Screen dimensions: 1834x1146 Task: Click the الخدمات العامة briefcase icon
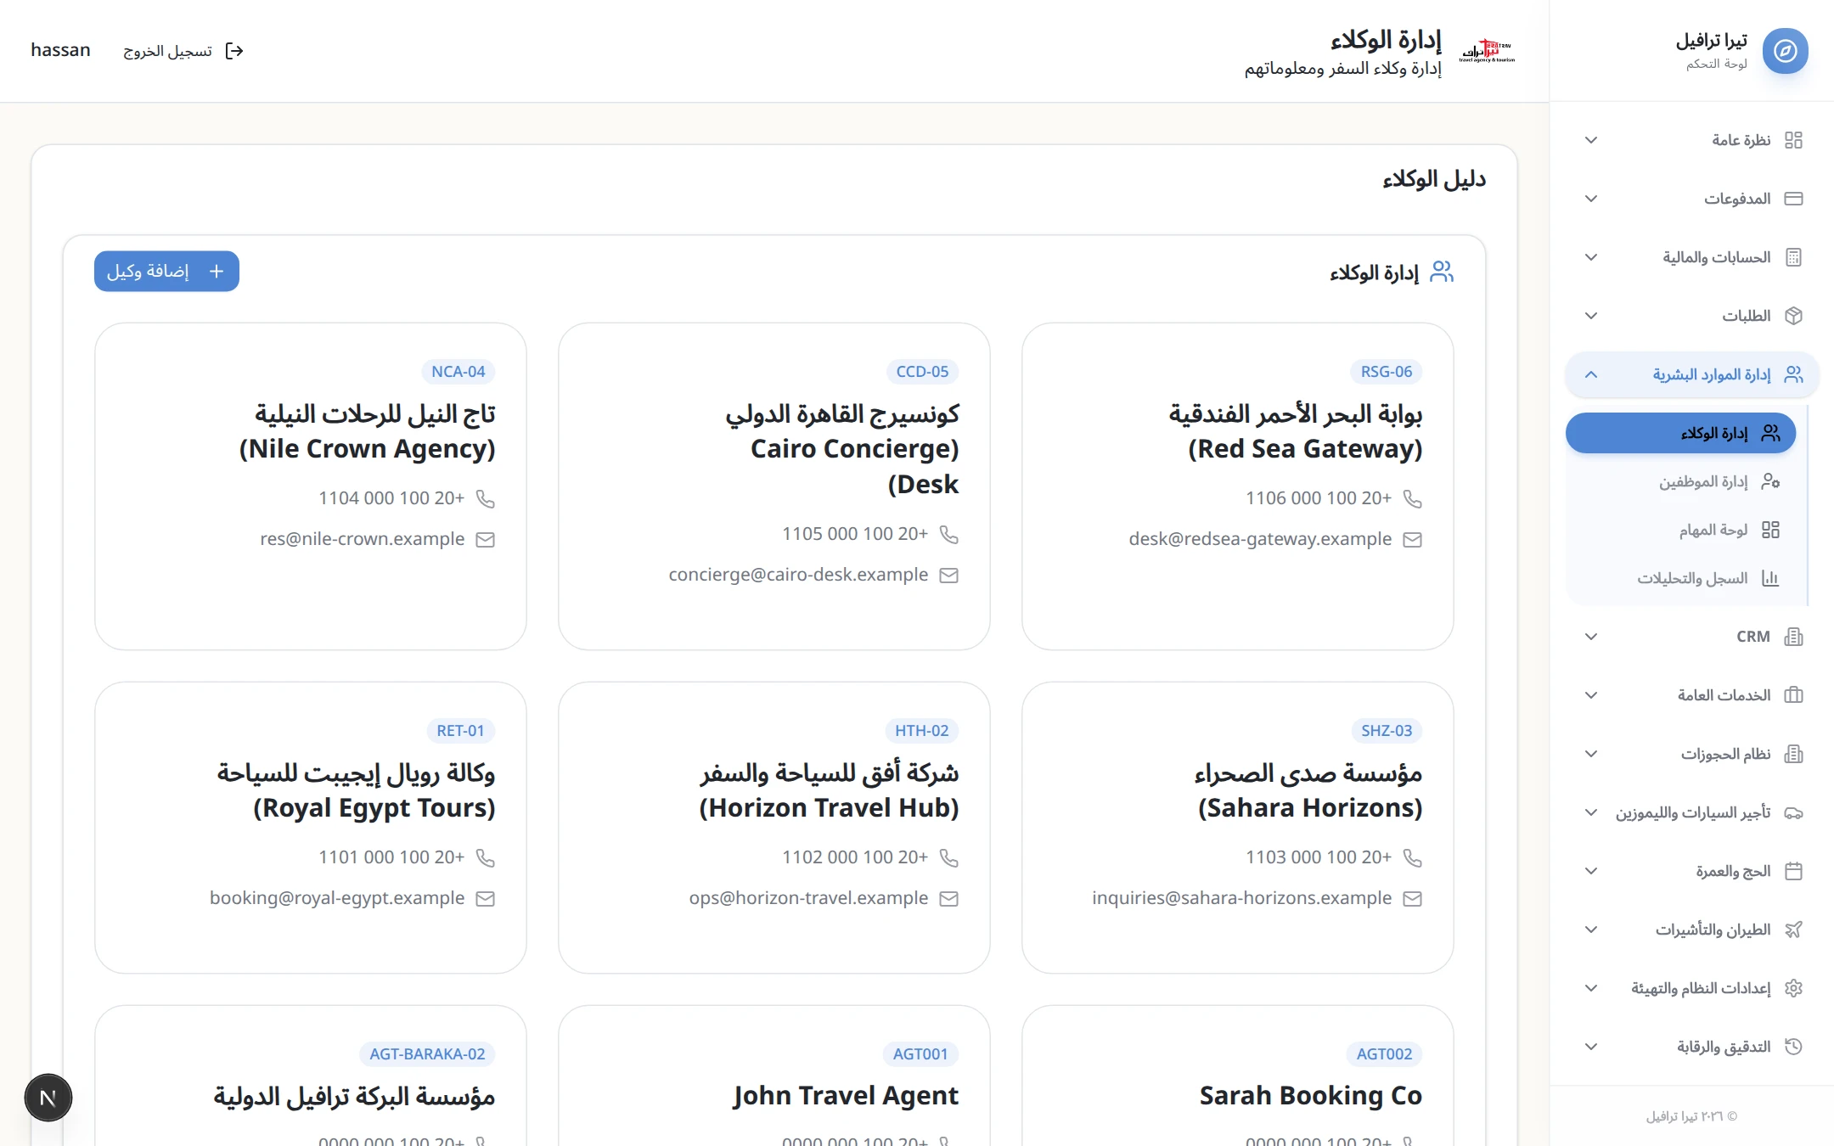pyautogui.click(x=1793, y=695)
